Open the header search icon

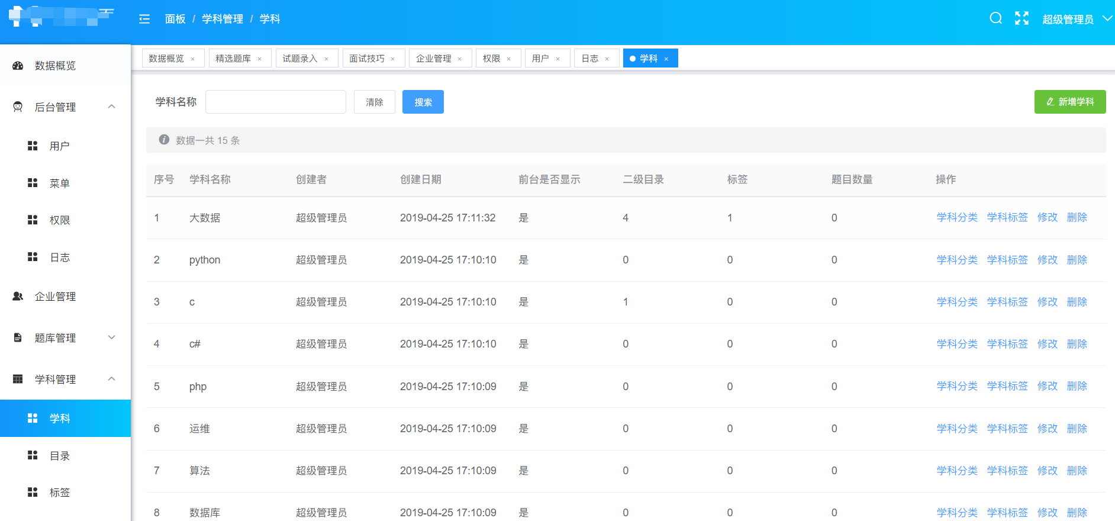(x=996, y=18)
